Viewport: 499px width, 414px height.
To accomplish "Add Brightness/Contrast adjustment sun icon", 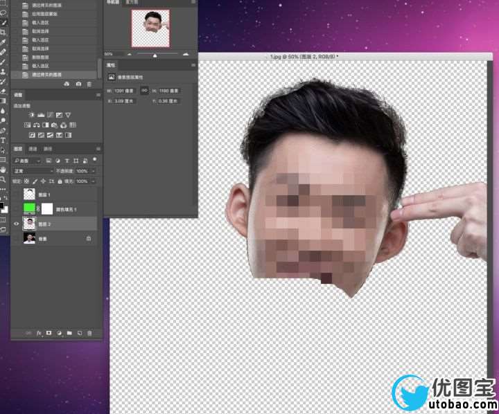I will coord(32,115).
